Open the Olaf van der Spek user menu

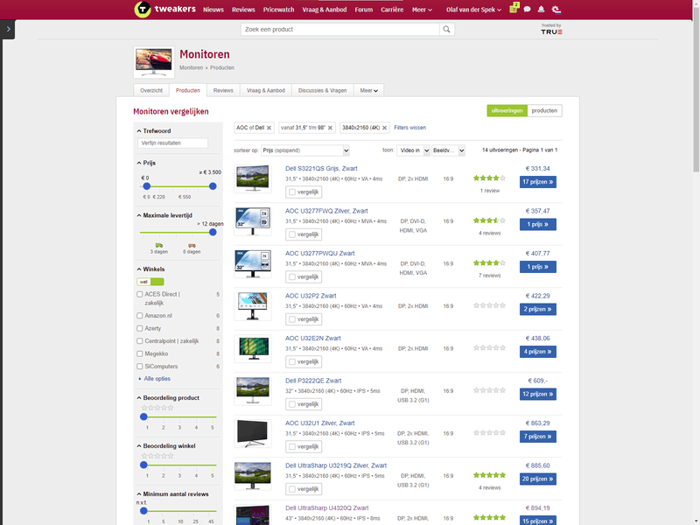click(473, 10)
